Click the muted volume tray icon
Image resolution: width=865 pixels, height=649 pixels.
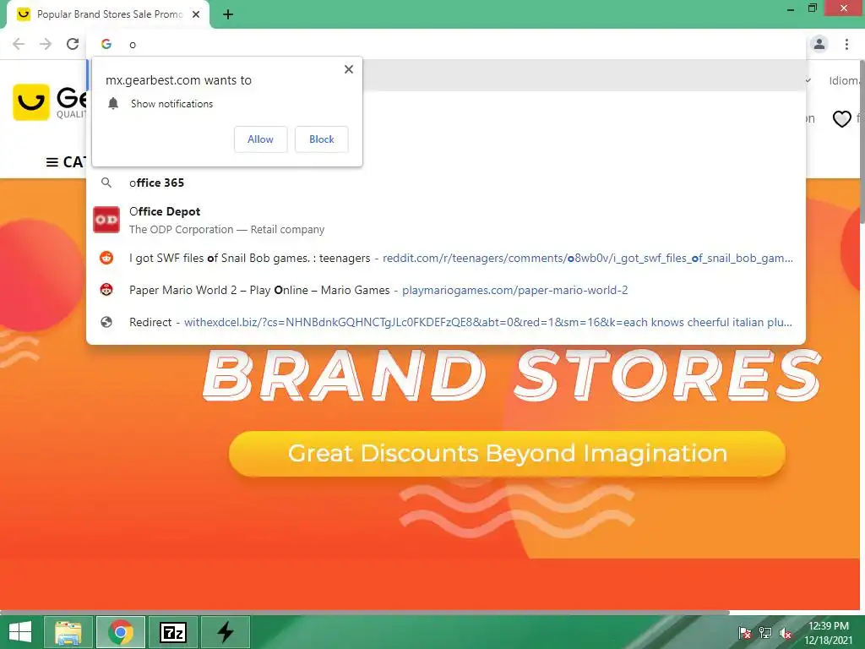click(x=786, y=633)
